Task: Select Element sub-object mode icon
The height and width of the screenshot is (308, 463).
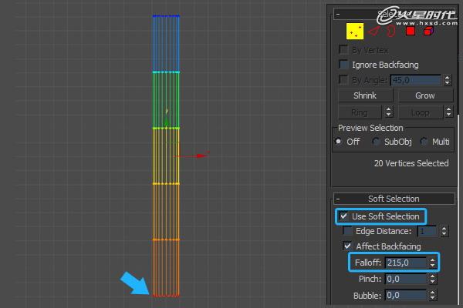Action: [x=428, y=31]
